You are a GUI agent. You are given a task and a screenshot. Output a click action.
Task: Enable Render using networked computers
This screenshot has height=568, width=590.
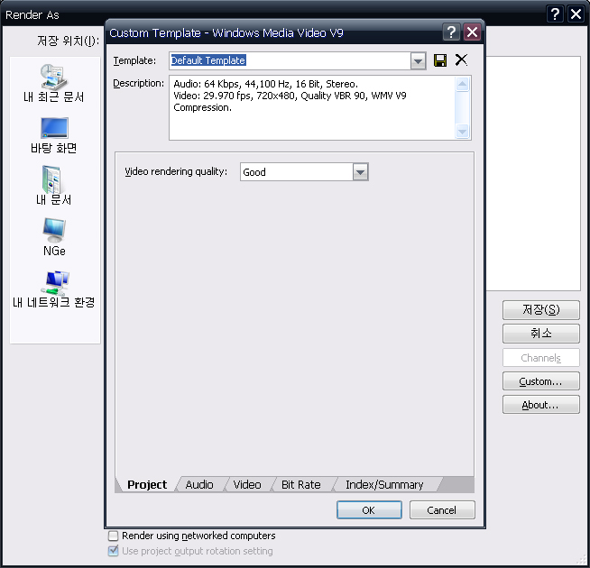(x=113, y=536)
